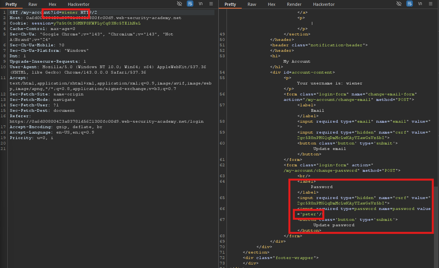This screenshot has width=439, height=268.
Task: Click the account-content div line
Action: [303, 72]
